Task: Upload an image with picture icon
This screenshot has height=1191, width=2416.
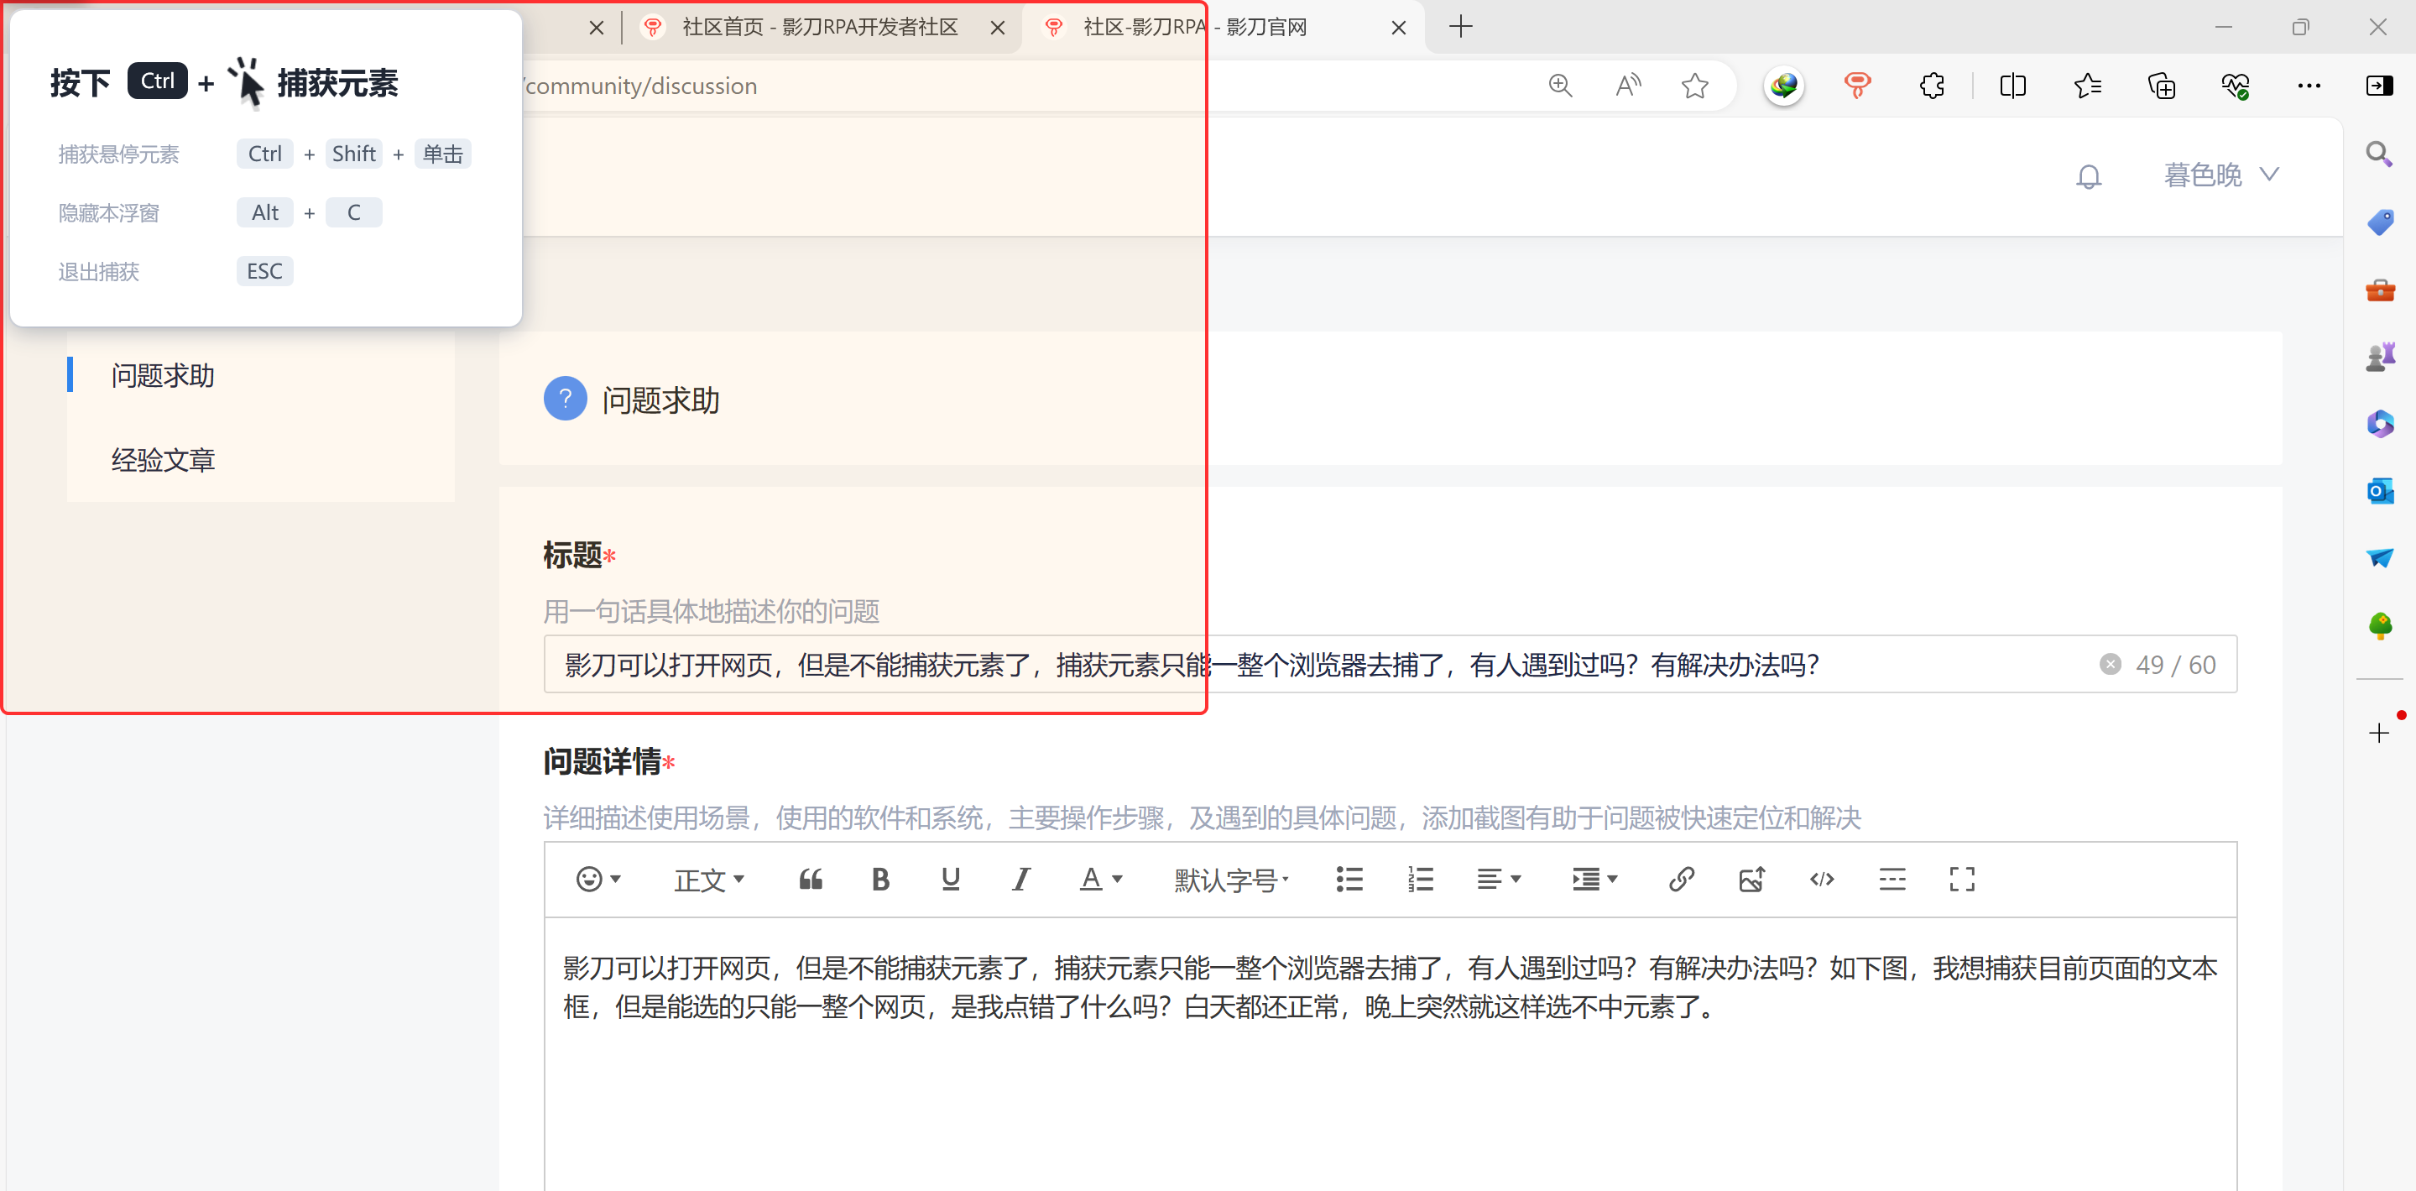Action: (x=1751, y=879)
